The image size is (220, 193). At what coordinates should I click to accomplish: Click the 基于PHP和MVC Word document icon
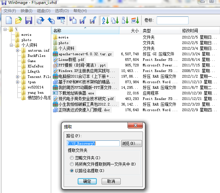[55, 82]
